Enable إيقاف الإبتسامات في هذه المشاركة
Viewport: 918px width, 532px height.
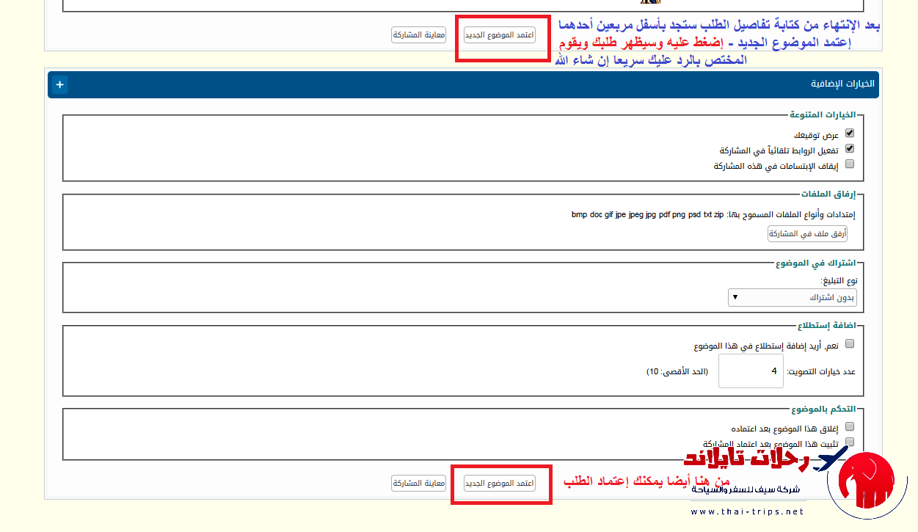coord(850,164)
